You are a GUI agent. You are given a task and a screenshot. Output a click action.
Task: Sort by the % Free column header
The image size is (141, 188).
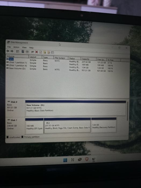[114, 60]
